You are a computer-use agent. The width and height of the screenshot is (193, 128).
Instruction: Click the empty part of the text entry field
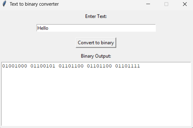(x=104, y=28)
